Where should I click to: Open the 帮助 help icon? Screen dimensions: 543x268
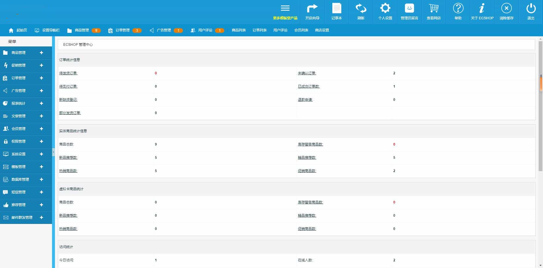(458, 12)
